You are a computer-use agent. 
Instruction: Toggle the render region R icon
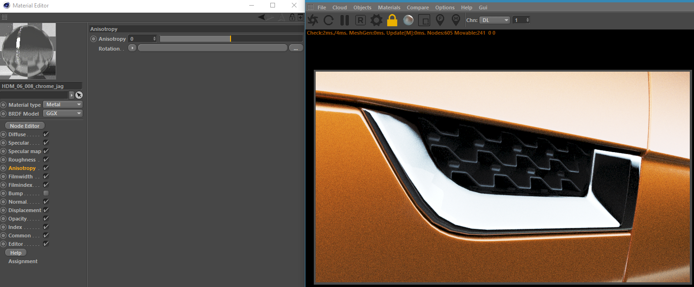pyautogui.click(x=360, y=20)
